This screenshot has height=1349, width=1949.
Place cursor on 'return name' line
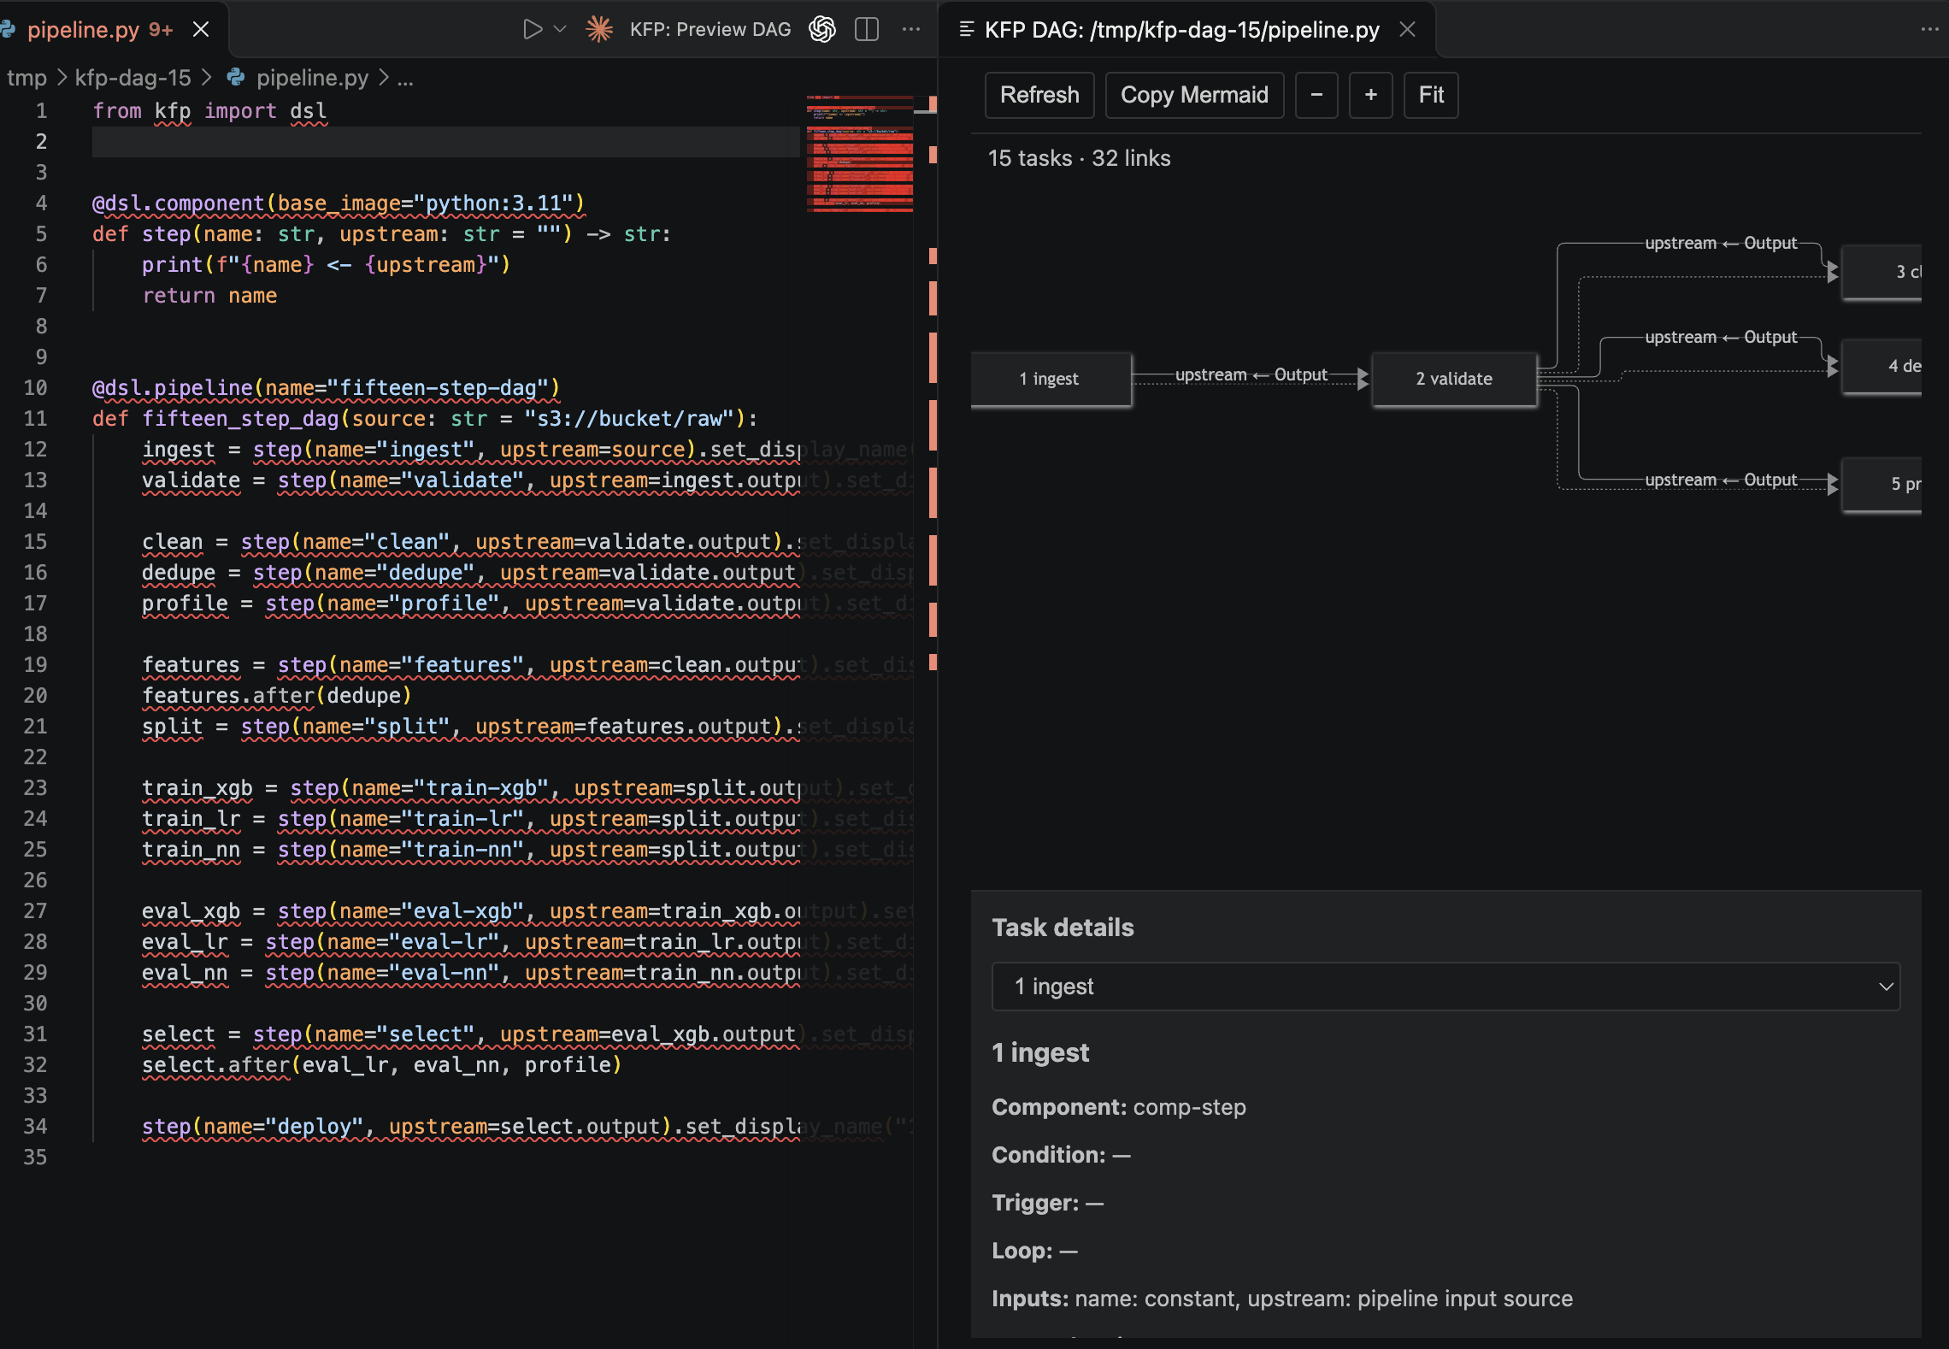pos(209,296)
